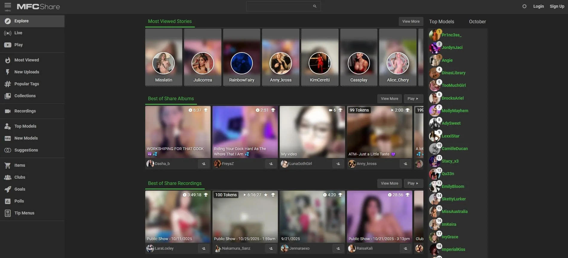Viewport: 568px width, 258px height.
Task: Open DinasLibrary top model profile
Action: pos(453,73)
